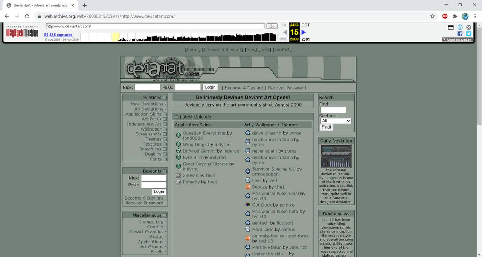The height and width of the screenshot is (257, 482).
Task: Collapse the Wayback toolbar with the window icon
Action: 451,27
